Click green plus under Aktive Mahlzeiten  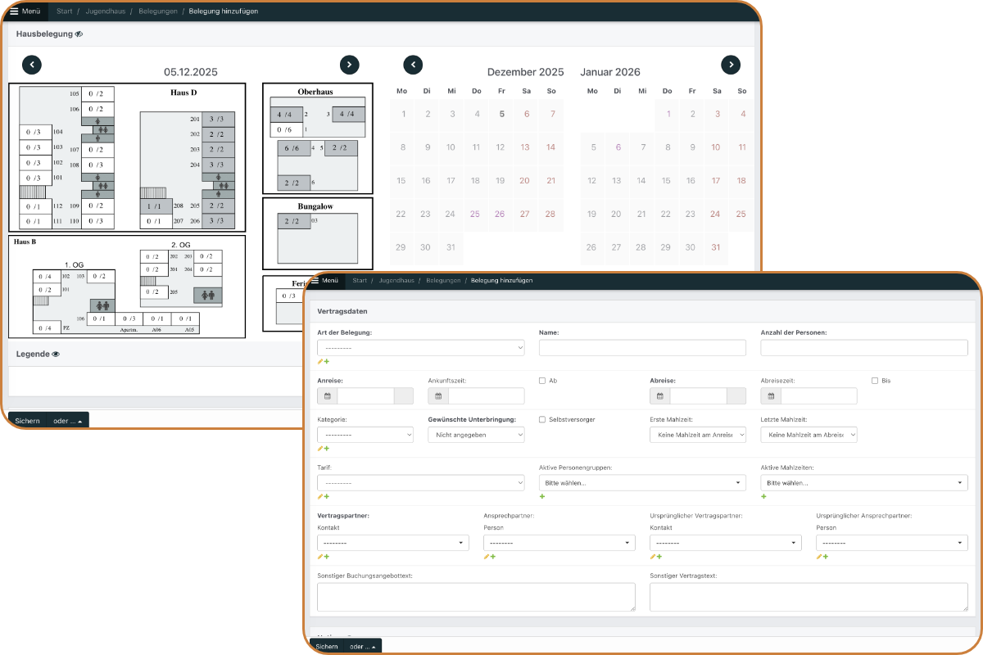click(764, 496)
